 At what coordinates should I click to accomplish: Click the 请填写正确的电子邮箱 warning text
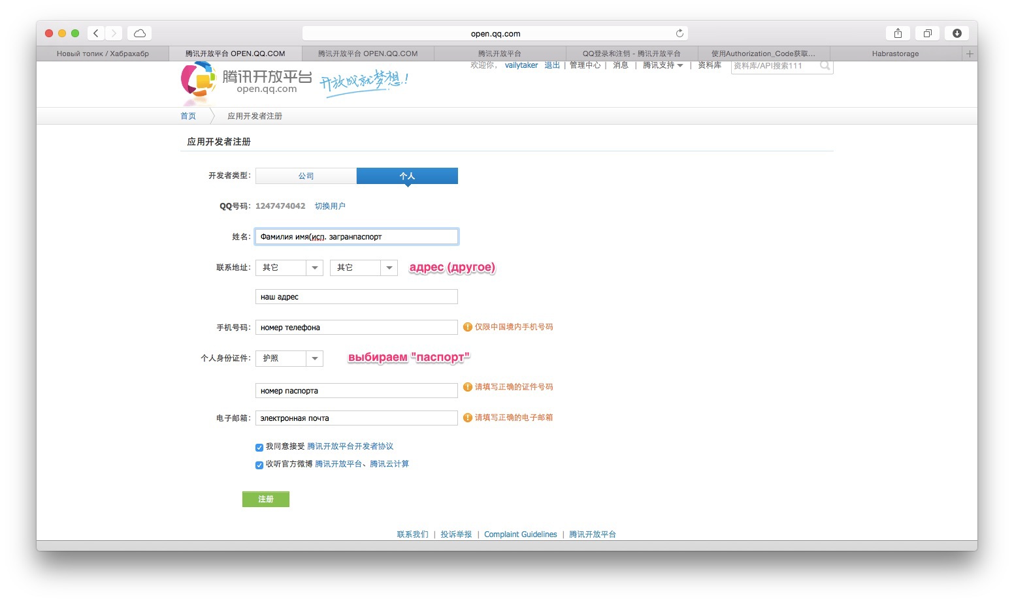point(514,418)
